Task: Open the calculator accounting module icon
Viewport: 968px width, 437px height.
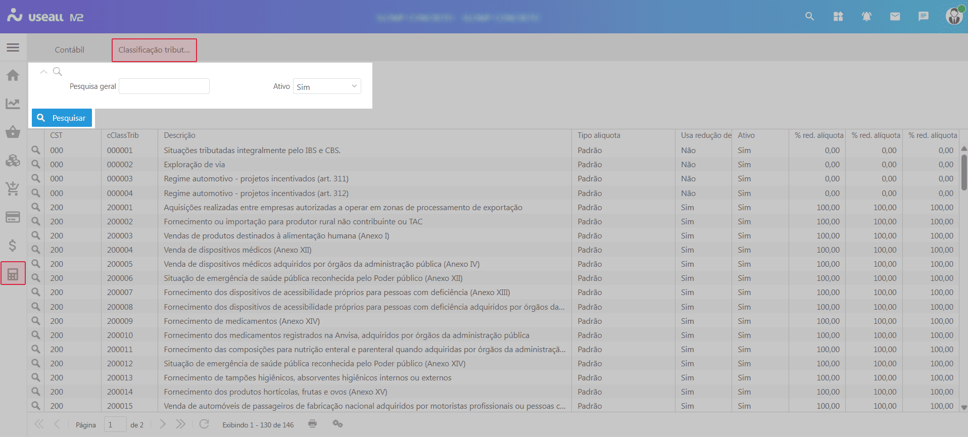Action: click(13, 274)
